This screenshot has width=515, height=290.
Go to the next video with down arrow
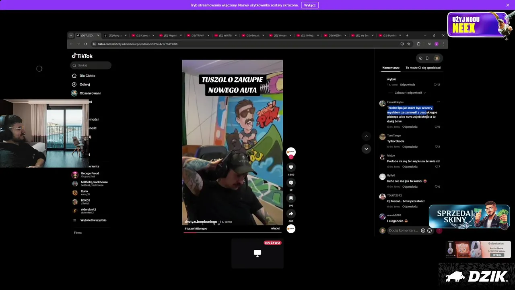coord(366,149)
